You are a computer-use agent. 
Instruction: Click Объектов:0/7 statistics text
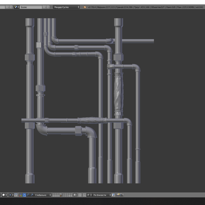158,7
